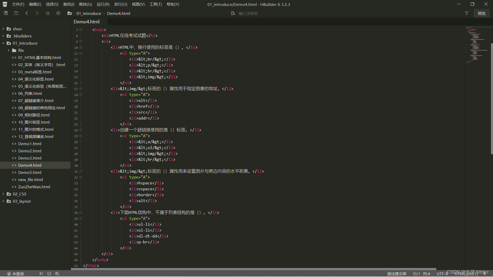Open the terminal icon in status bar
This screenshot has width=493, height=277.
pos(49,274)
